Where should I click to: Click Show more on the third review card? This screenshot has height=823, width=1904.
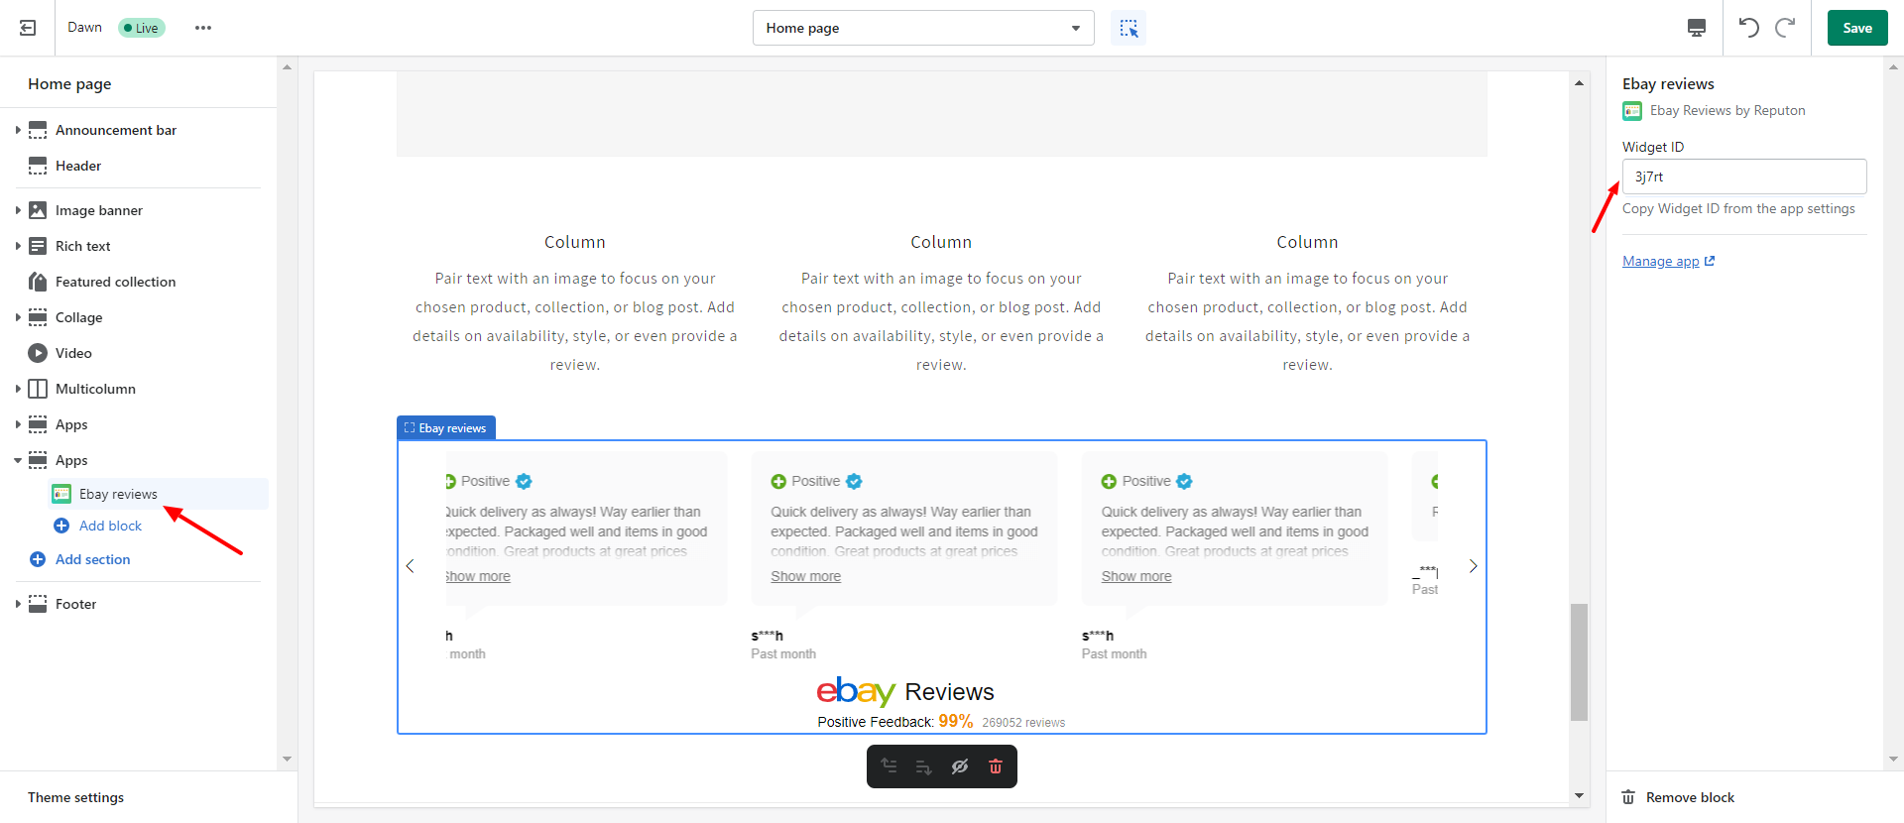tap(1135, 576)
